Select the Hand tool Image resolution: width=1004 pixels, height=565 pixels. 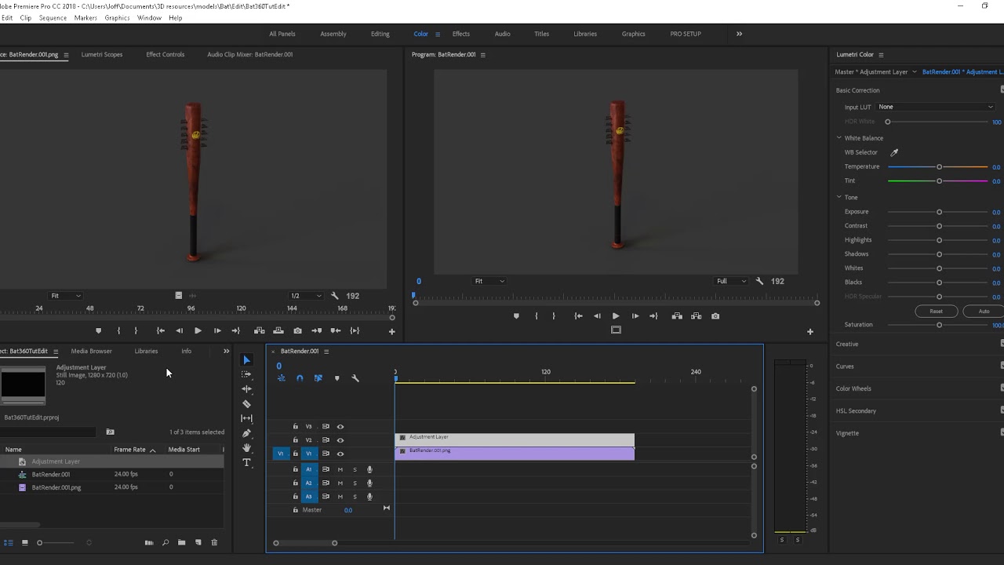pos(246,448)
